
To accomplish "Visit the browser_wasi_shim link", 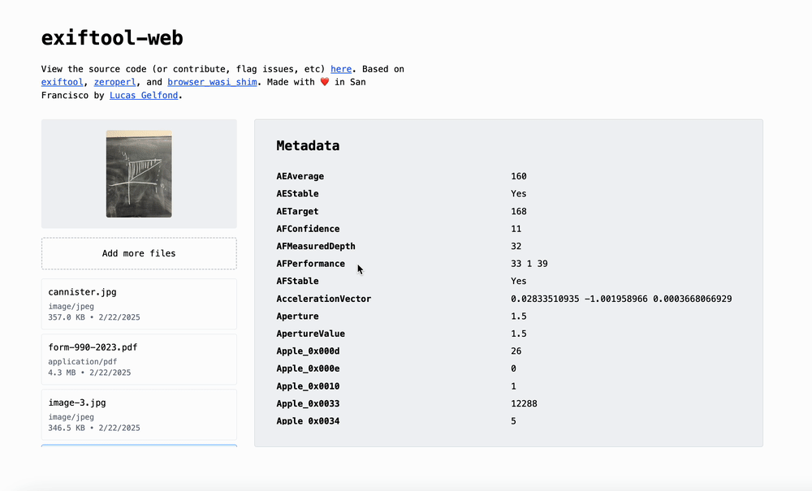I will (212, 82).
